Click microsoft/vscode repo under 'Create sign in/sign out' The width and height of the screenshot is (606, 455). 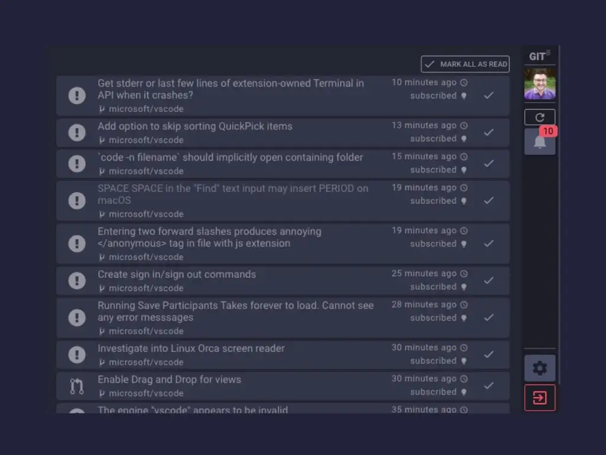[x=146, y=288]
